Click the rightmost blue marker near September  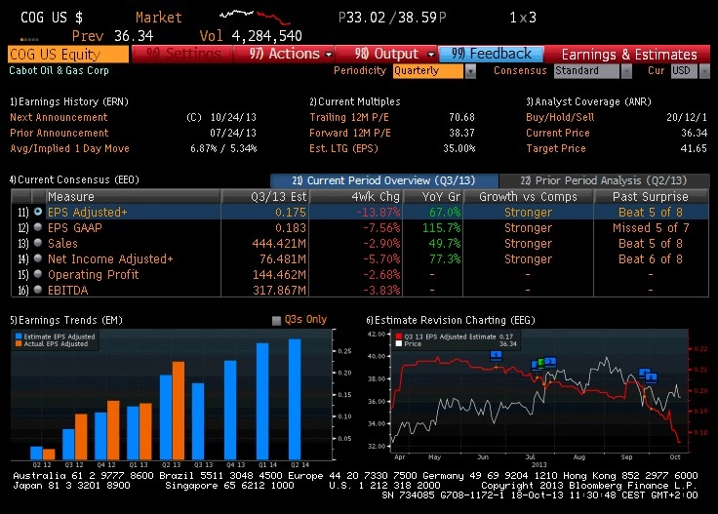651,377
